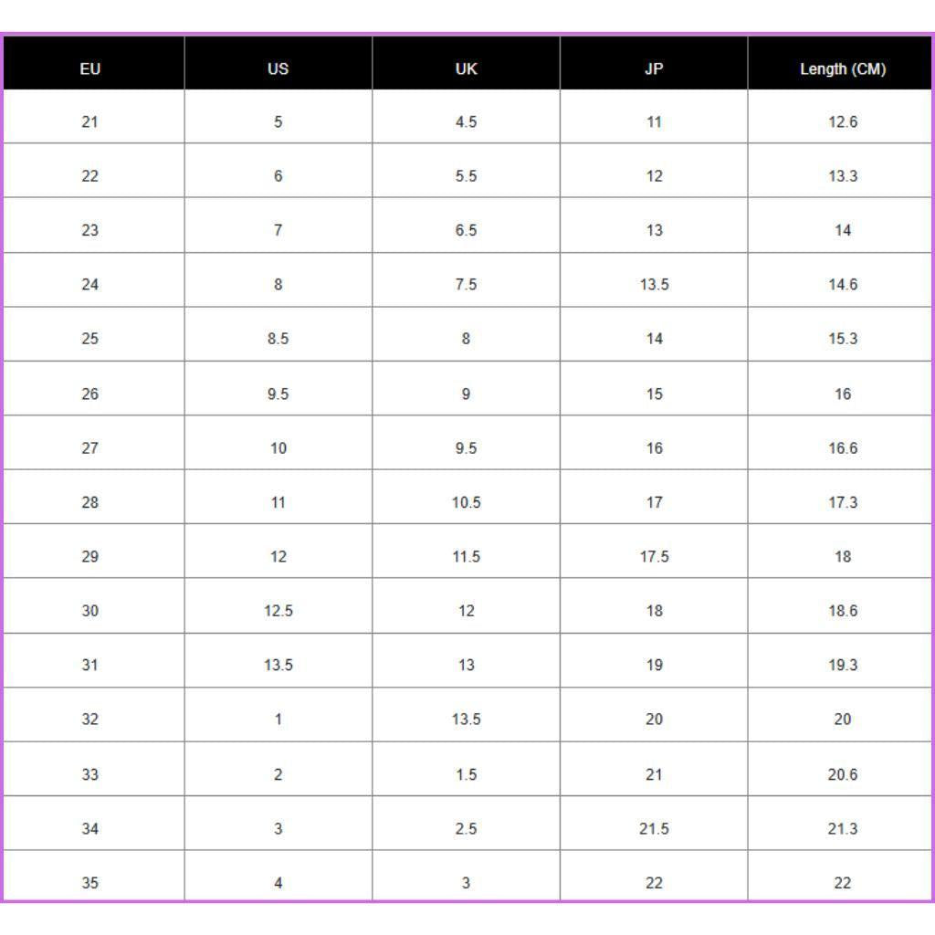Viewport: 935px width, 935px height.
Task: Click US size 8.5 cell
Action: (278, 339)
